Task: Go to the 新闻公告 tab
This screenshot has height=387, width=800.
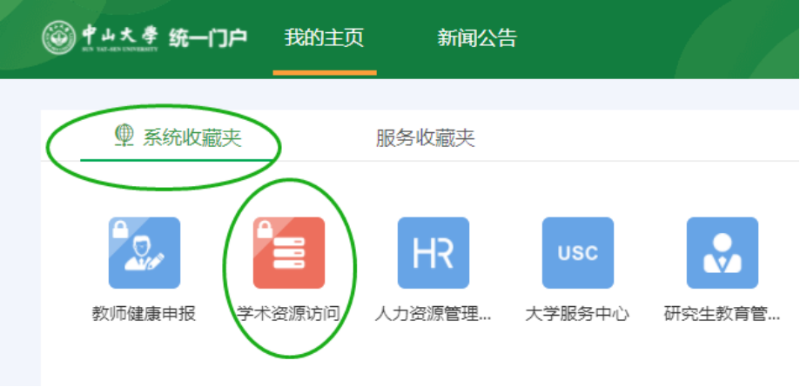Action: [477, 38]
